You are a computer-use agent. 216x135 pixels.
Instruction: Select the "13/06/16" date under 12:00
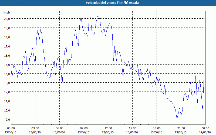[x=108, y=132]
